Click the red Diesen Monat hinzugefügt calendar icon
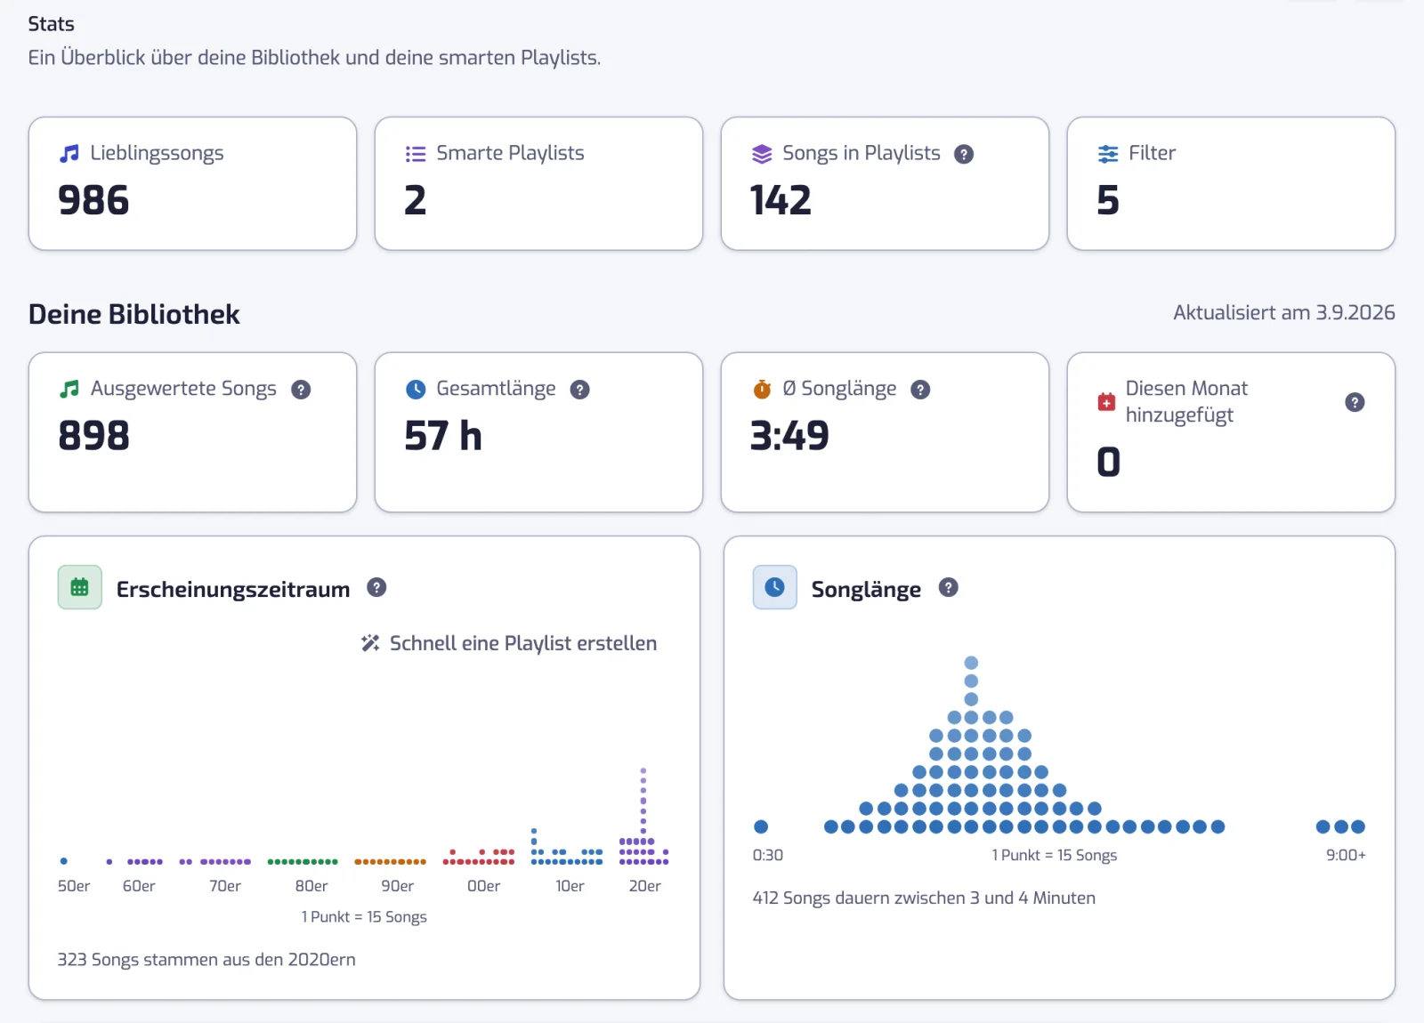This screenshot has width=1424, height=1023. (x=1106, y=402)
